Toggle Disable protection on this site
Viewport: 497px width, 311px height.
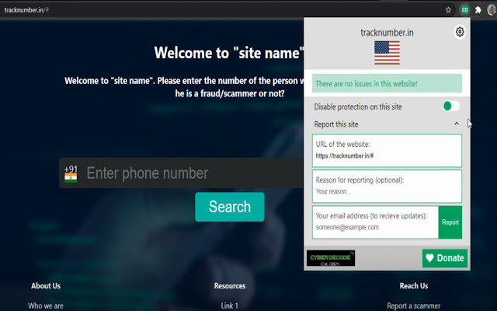tap(451, 106)
